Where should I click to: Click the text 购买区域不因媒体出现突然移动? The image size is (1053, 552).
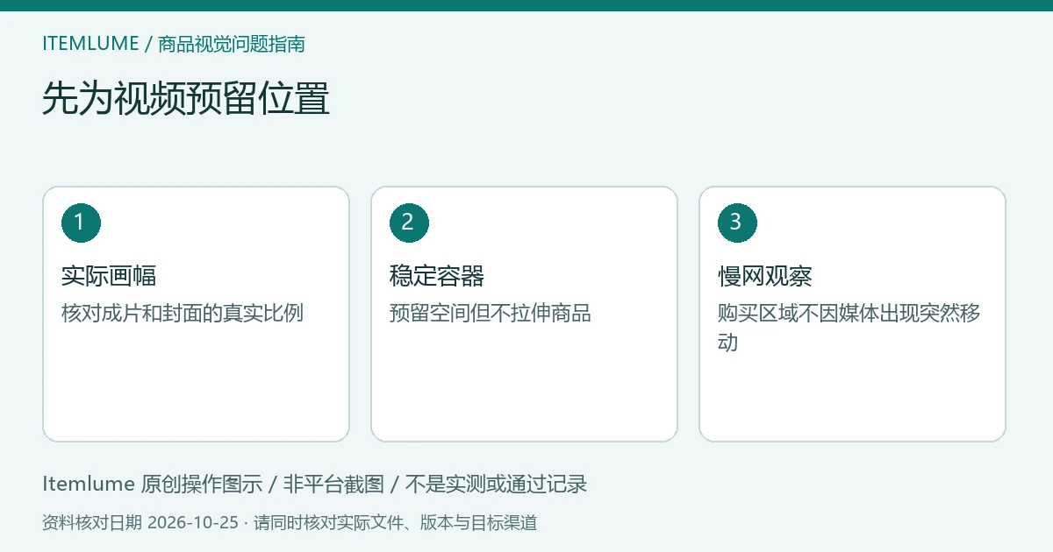pos(849,328)
